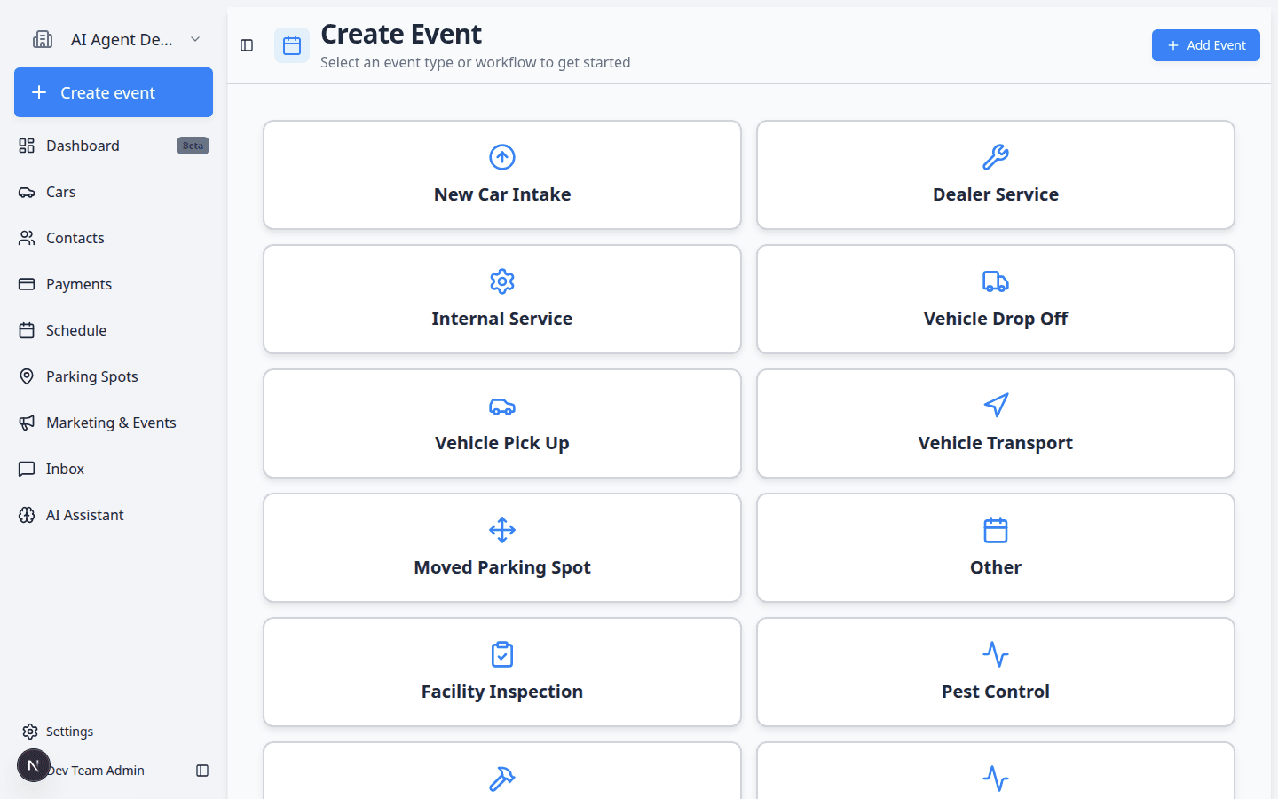Select the Moved Parking Spot event type
Viewport: 1278px width, 799px height.
tap(502, 548)
